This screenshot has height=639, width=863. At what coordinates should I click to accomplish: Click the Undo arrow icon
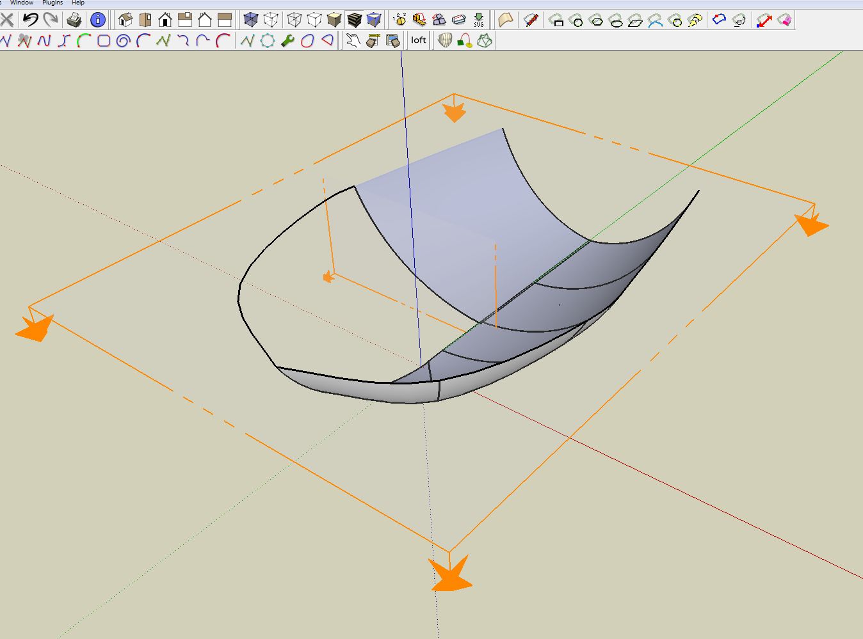coord(30,20)
